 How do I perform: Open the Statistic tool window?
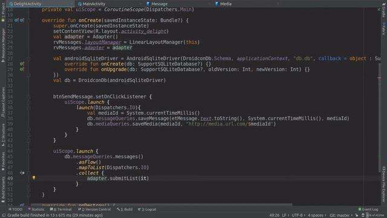pos(36,210)
